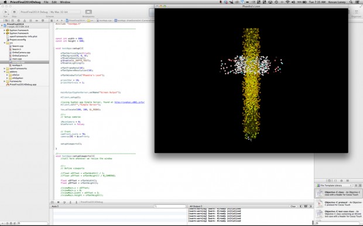The width and height of the screenshot is (363, 226).
Task: Open the related files menu icon in jump bar
Action: [x=52, y=20]
